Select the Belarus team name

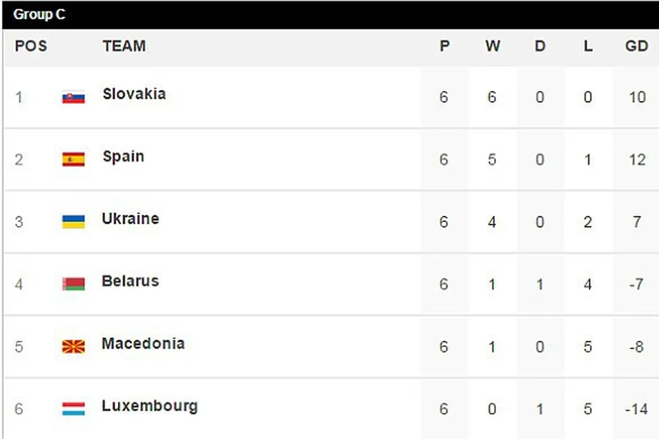pyautogui.click(x=130, y=281)
